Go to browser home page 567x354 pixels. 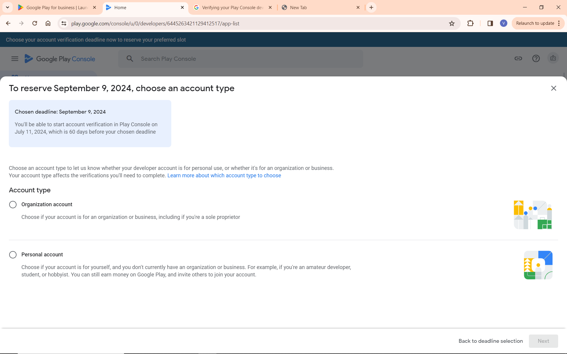48,23
